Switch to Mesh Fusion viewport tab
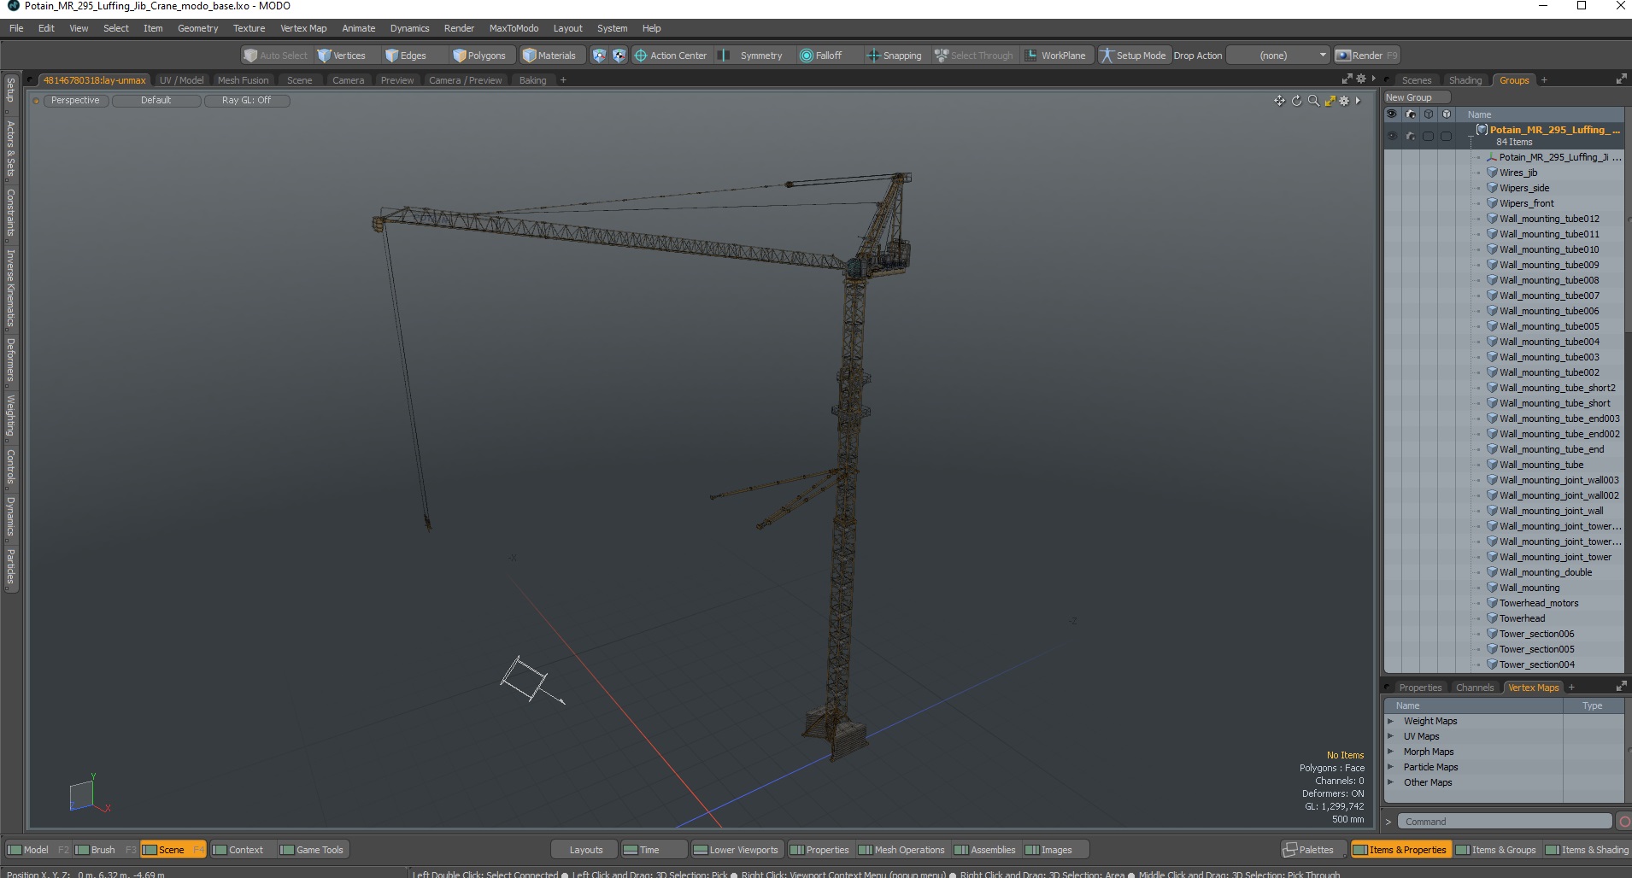The width and height of the screenshot is (1632, 878). (243, 80)
